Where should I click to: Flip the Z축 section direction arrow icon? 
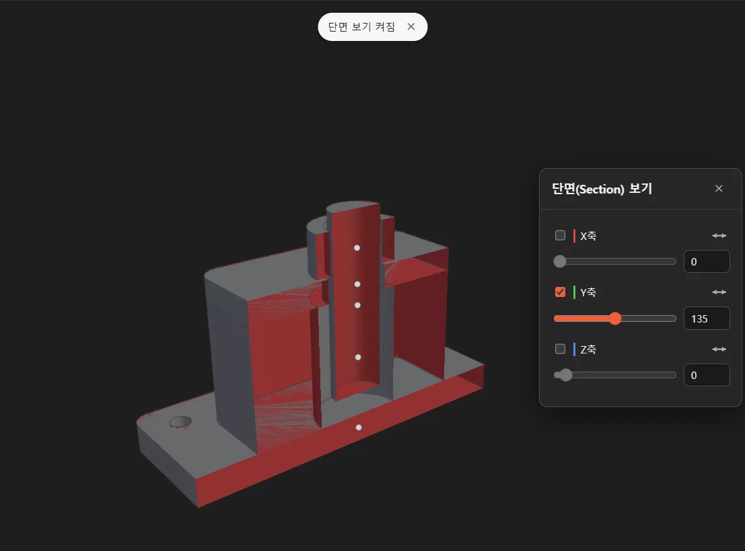point(719,349)
